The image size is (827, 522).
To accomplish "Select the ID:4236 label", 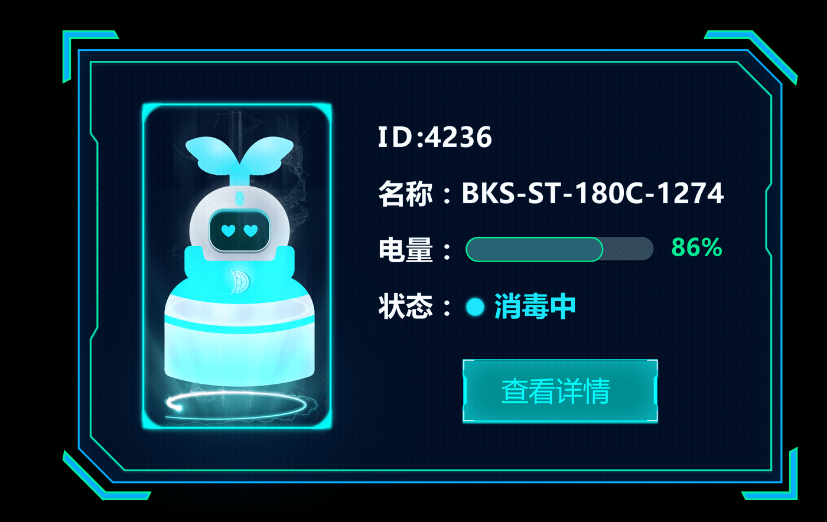I will point(435,137).
